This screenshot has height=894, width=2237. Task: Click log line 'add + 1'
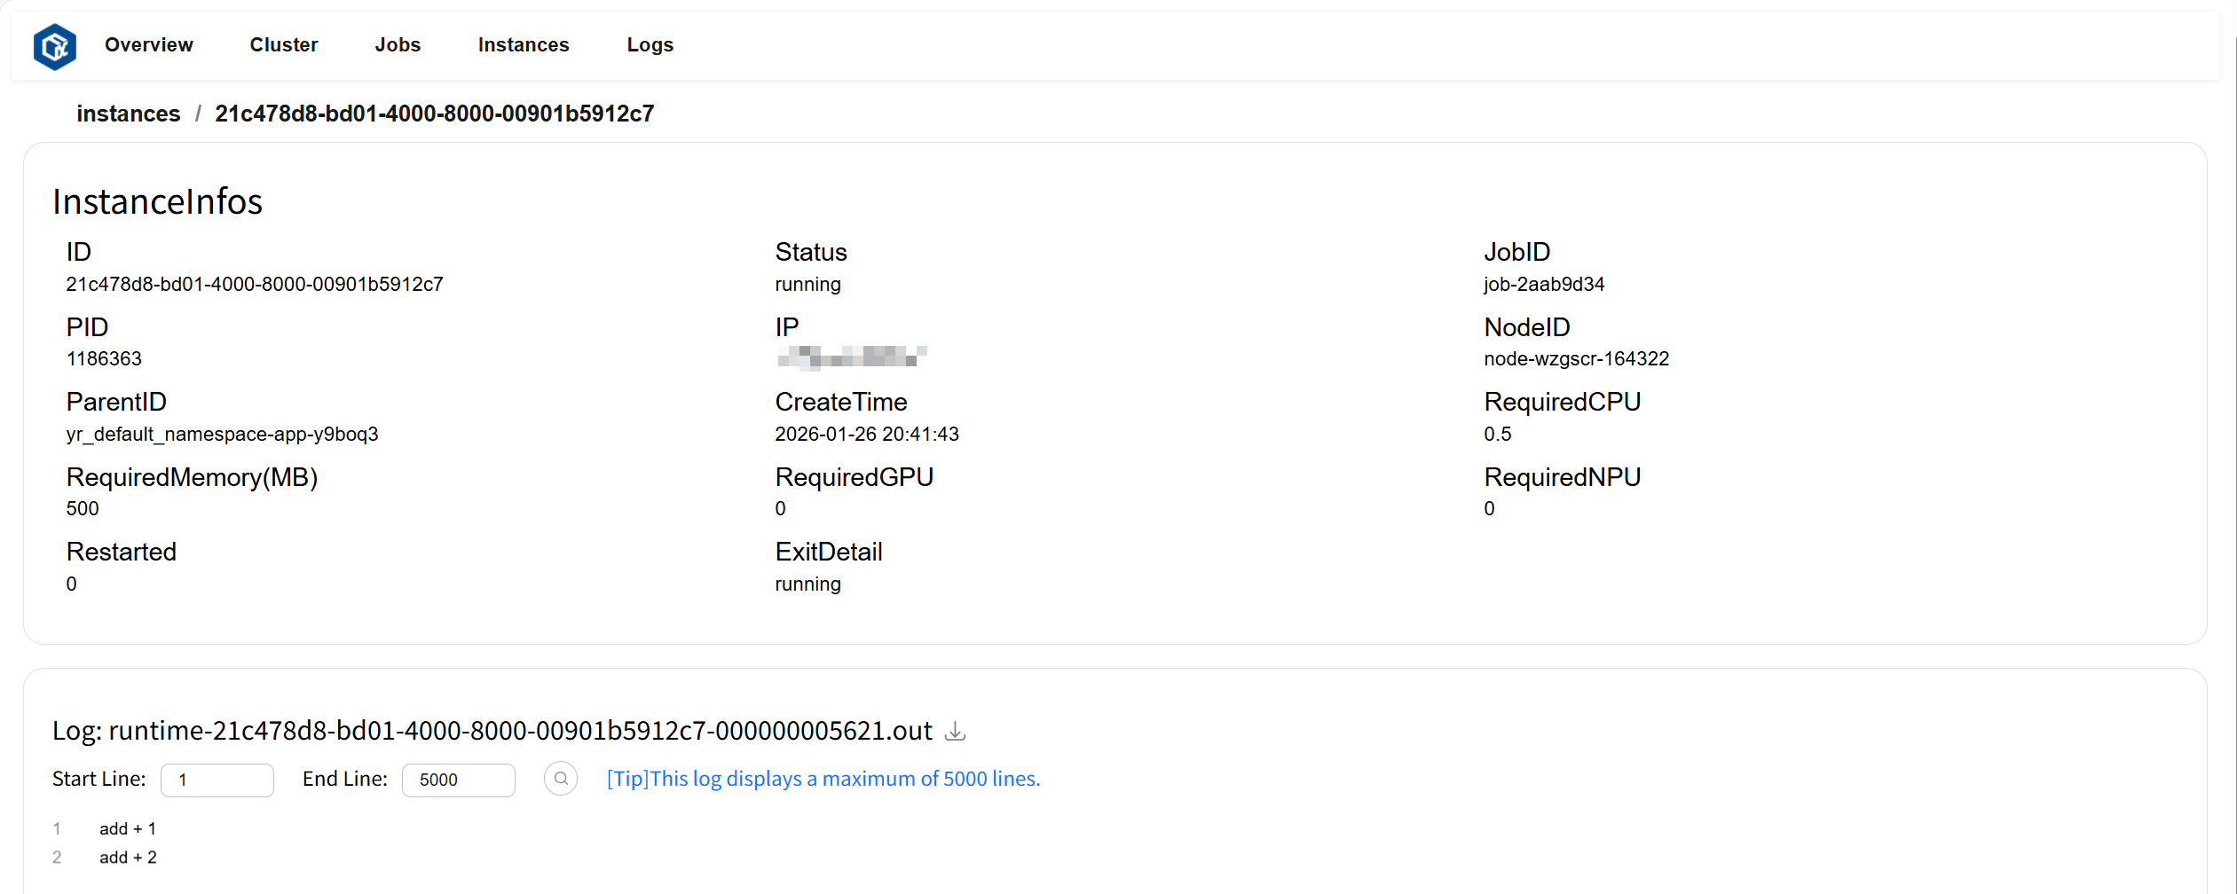point(128,828)
